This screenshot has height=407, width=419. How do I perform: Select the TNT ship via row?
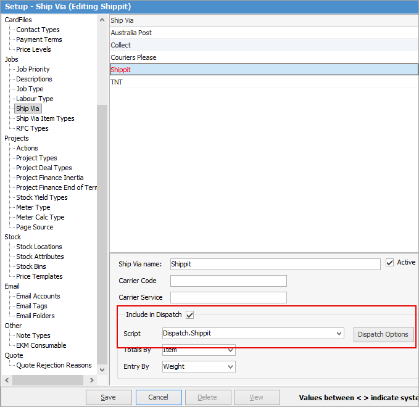(117, 82)
